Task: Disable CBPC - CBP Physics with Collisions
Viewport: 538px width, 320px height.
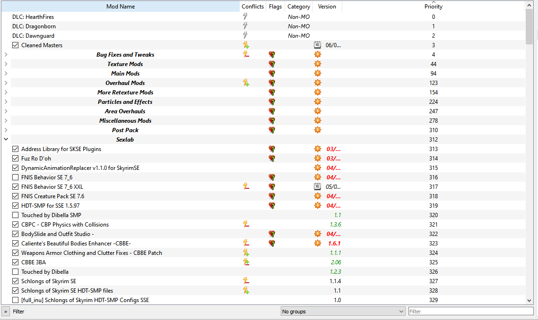Action: (15, 224)
